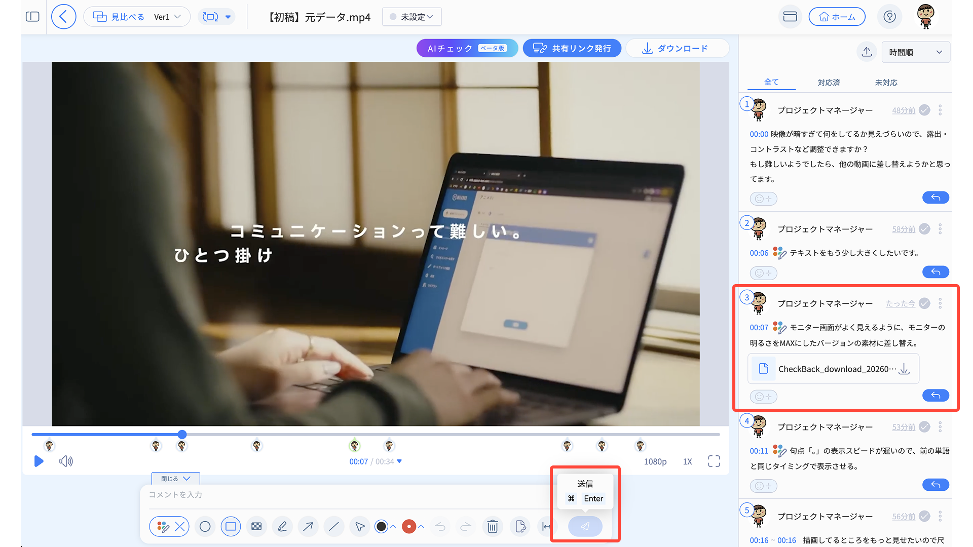Select the freehand pen tool
Image resolution: width=973 pixels, height=547 pixels.
(282, 527)
